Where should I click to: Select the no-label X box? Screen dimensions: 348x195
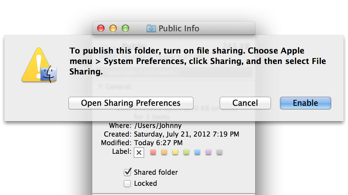(x=139, y=153)
